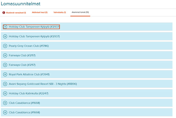Expand Avani Sepang Goldcoast Resort plus icon
Screen dimensions: 176x118
point(5,84)
